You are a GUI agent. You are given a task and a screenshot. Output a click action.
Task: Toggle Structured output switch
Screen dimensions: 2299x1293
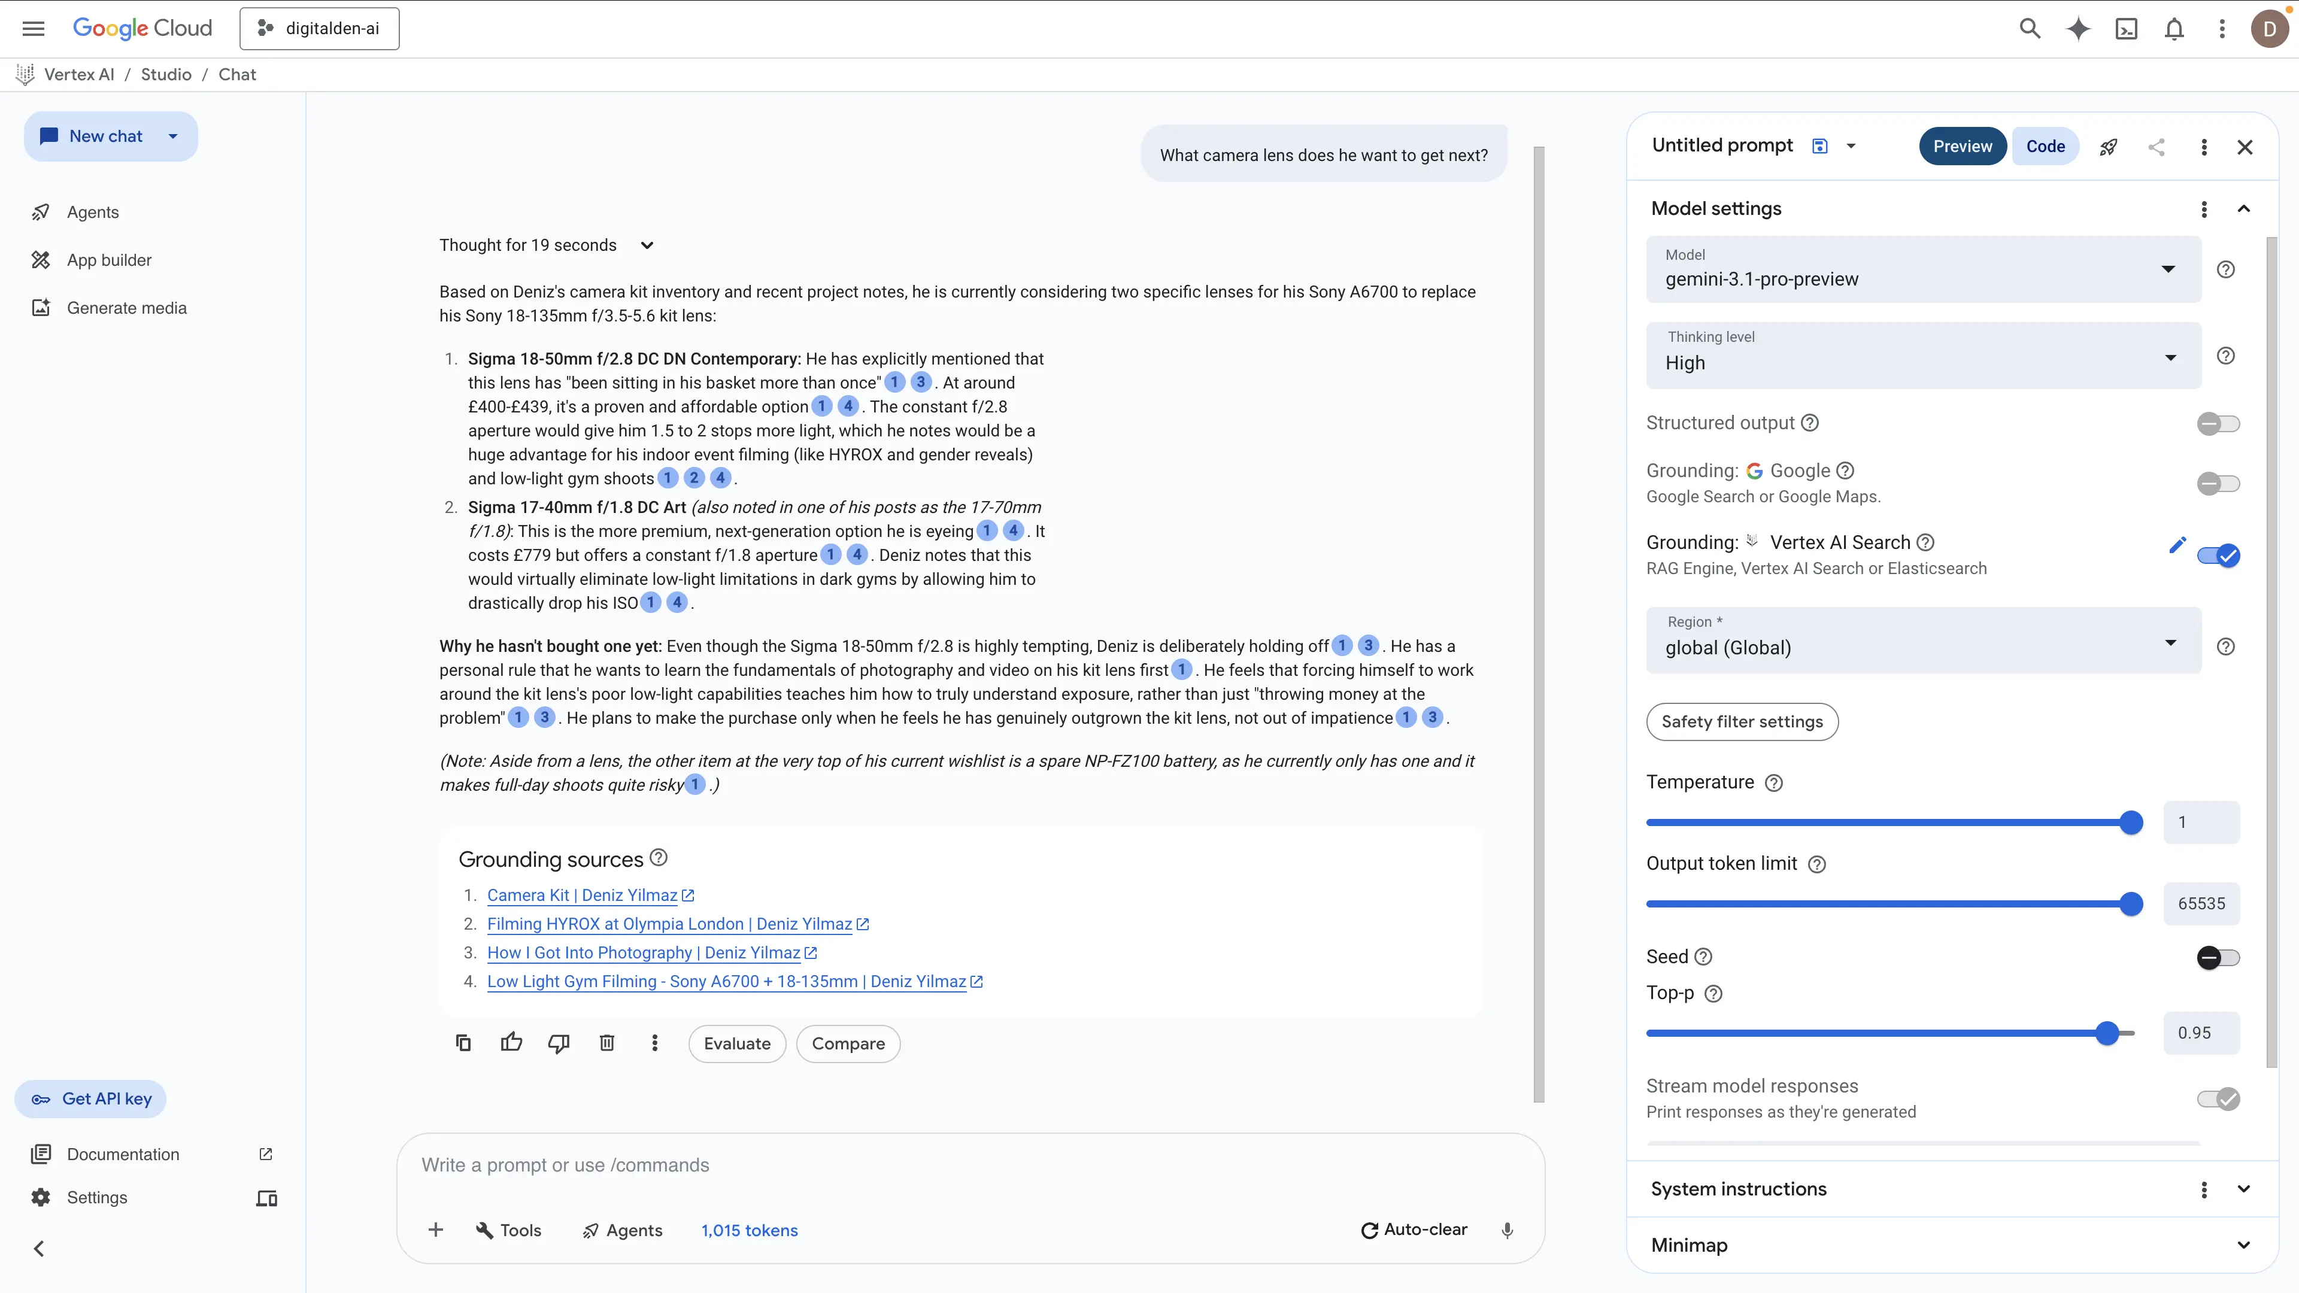coord(2218,424)
